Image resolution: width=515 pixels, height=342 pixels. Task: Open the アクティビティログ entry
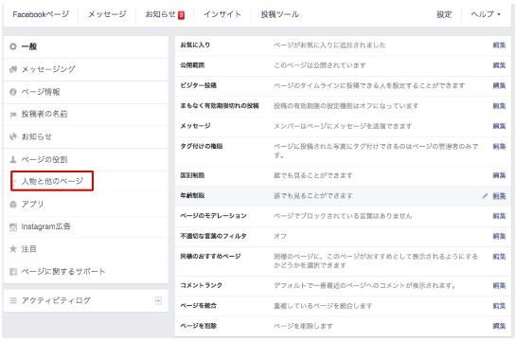point(85,300)
